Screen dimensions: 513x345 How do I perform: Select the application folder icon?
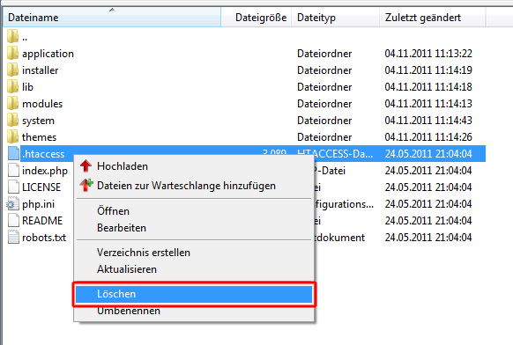[12, 54]
